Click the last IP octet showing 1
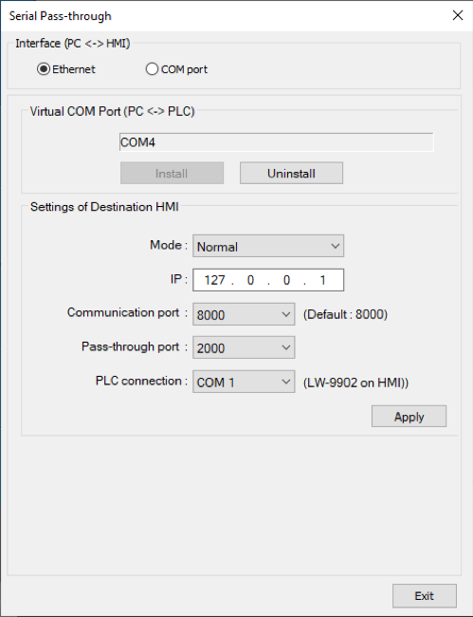Viewport: 473px width, 617px height. click(322, 280)
